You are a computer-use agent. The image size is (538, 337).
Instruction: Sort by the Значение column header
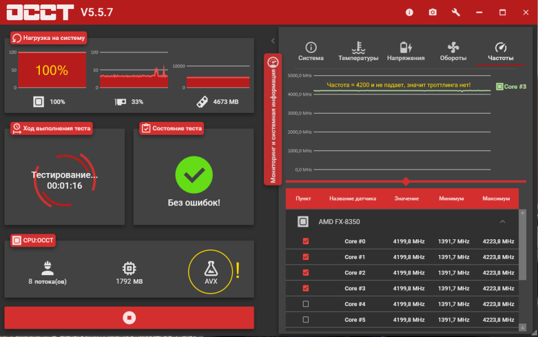[x=406, y=198]
